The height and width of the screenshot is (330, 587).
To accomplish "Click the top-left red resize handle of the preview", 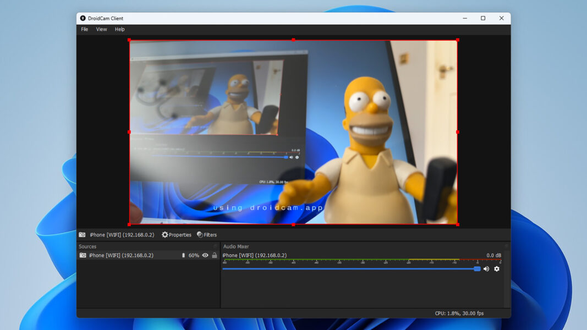I will tap(129, 40).
